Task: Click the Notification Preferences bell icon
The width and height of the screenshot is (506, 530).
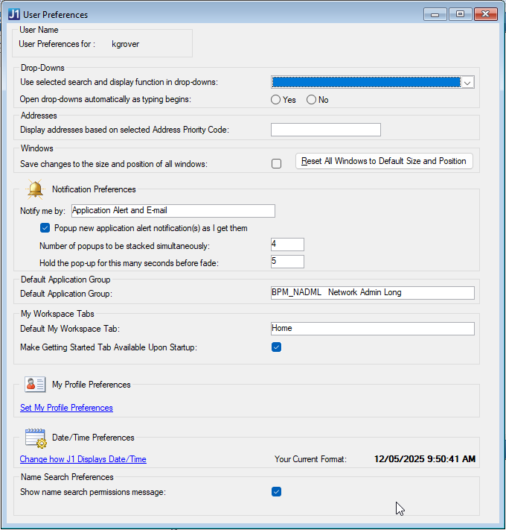Action: coord(35,189)
